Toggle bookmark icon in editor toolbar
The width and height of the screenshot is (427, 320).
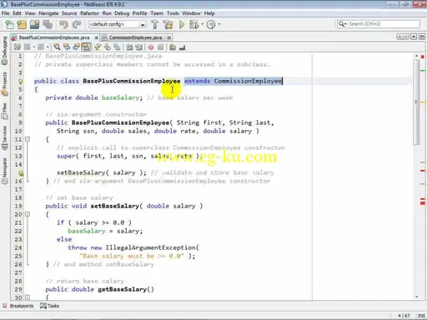click(117, 47)
